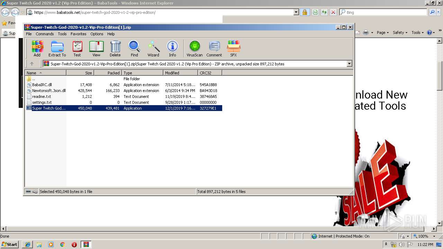Open the View file toolbar icon
Viewport: 443px width, 249px height.
(x=96, y=49)
